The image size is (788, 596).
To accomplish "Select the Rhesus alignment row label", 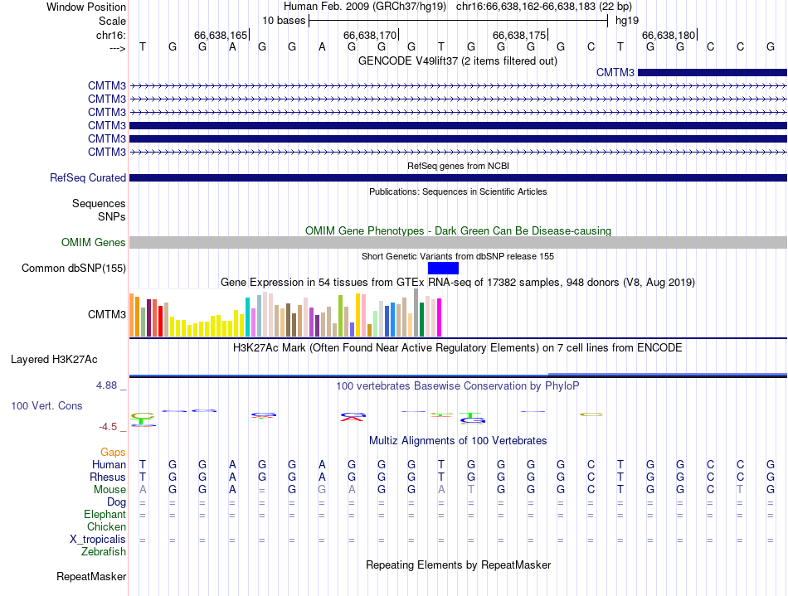I will (x=108, y=477).
